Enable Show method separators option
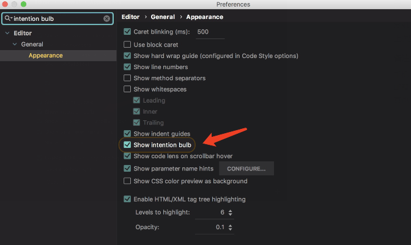This screenshot has width=411, height=245. point(127,78)
